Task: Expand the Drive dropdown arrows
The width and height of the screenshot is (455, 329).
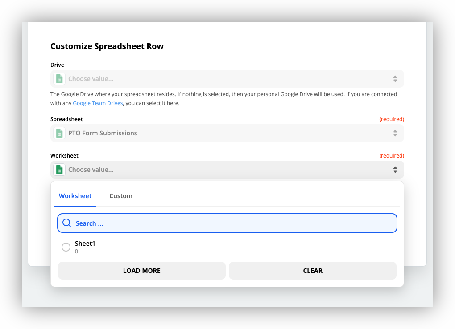Action: (x=395, y=79)
